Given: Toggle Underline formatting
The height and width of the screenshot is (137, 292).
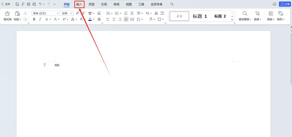Looking at the screenshot, I should (47, 19).
